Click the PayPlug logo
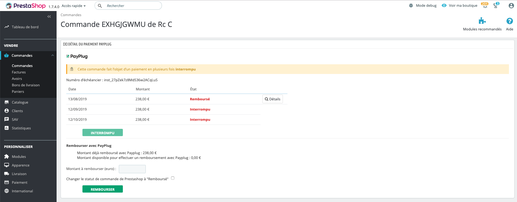The image size is (517, 202). point(77,56)
